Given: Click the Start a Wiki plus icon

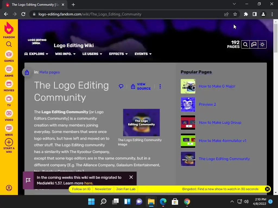Looking at the screenshot, I should [9, 142].
